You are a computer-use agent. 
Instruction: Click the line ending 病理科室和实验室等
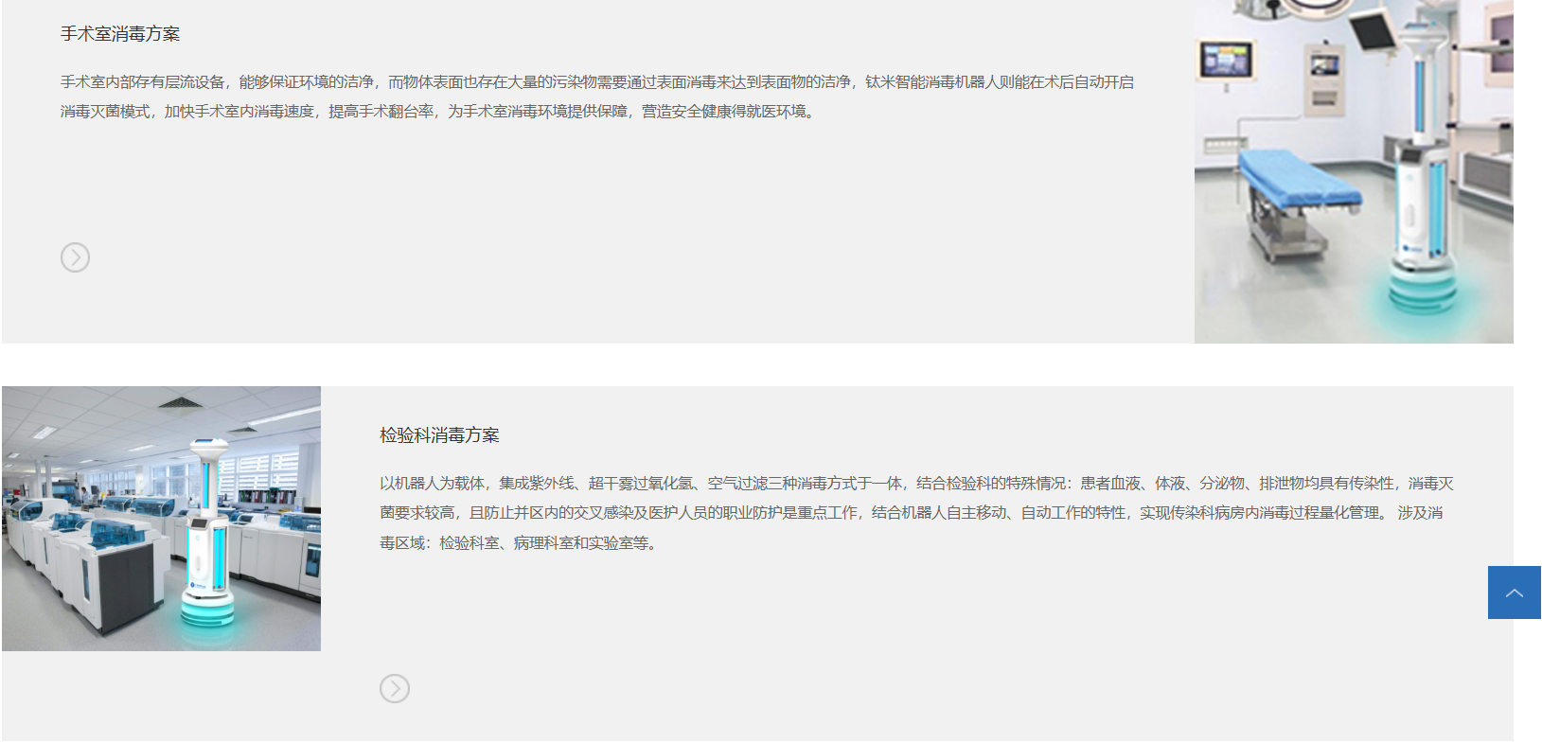(519, 543)
